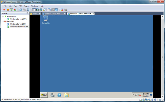Collapse the Favorites tree group
The height and width of the screenshot is (102, 165).
[x=3, y=22]
